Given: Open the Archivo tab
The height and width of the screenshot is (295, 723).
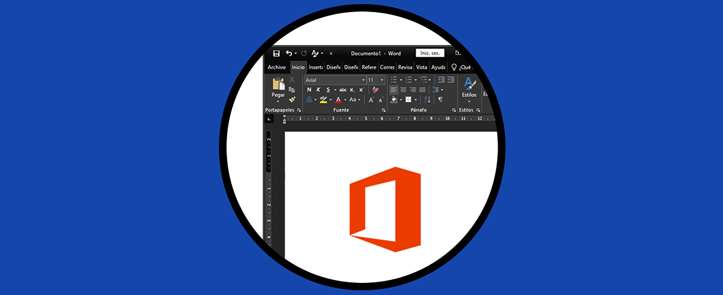Looking at the screenshot, I should point(277,67).
